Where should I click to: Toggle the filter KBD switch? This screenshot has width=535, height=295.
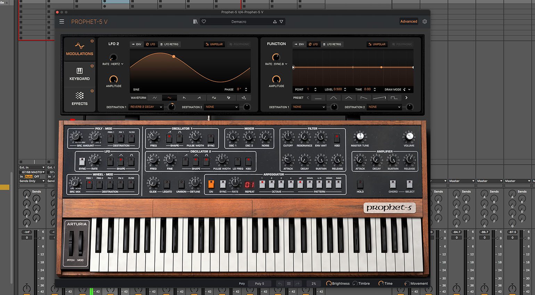coord(337,138)
